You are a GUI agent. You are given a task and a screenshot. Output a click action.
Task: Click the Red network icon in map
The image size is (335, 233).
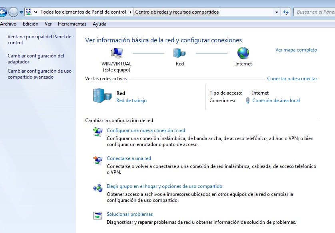[x=179, y=53]
